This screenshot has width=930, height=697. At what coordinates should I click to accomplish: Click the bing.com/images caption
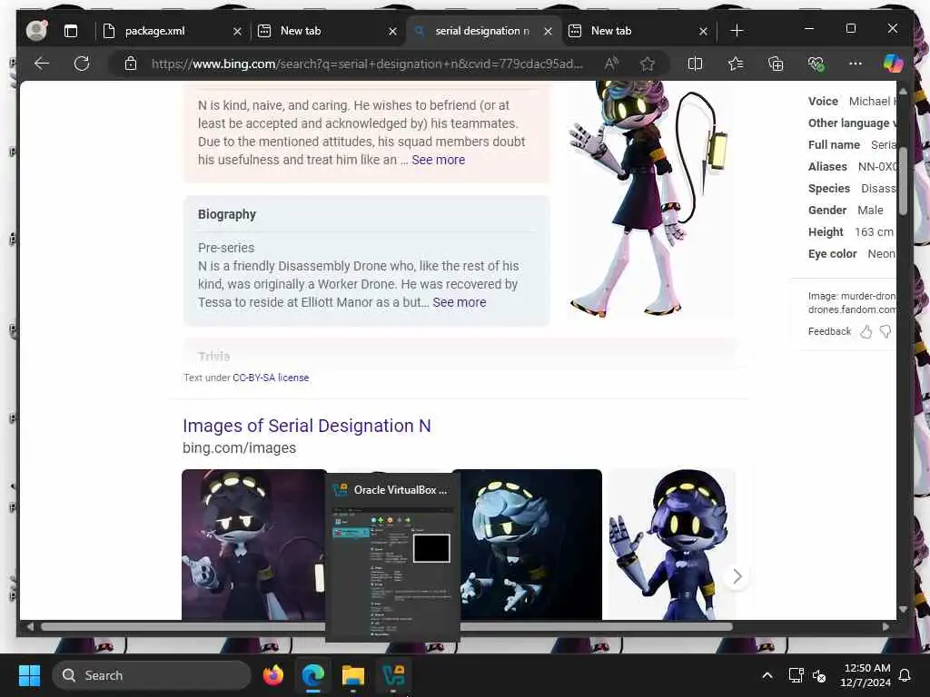click(239, 448)
